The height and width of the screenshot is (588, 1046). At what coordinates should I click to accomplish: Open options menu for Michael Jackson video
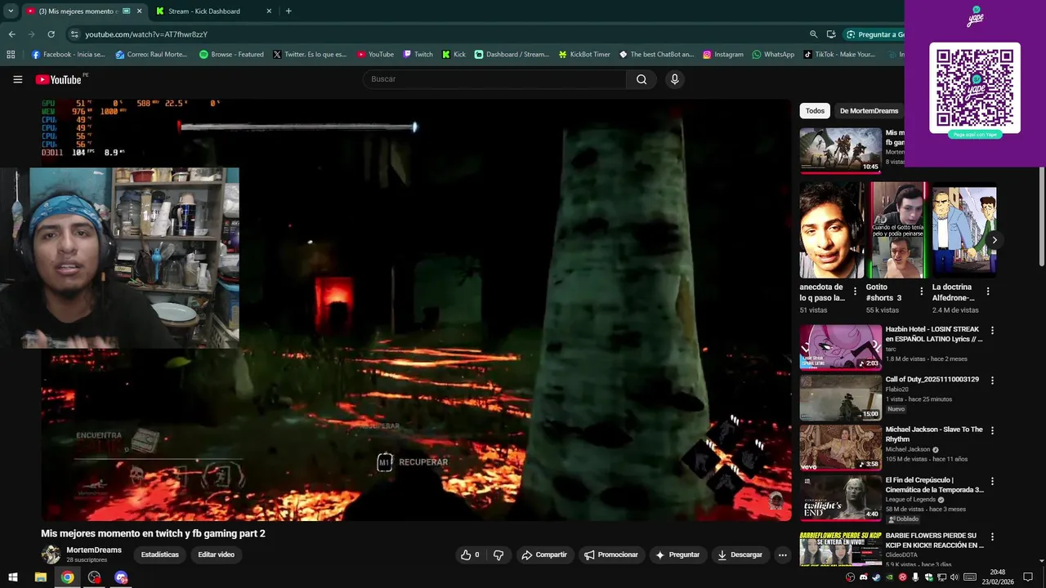[x=993, y=430]
